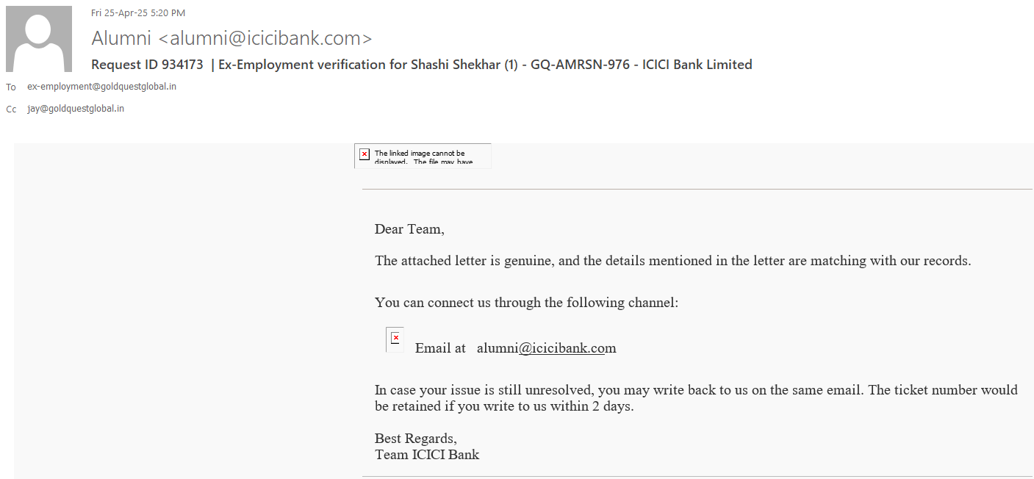Image resolution: width=1034 pixels, height=479 pixels.
Task: Click the red X broken-image icon at the top
Action: coord(365,154)
